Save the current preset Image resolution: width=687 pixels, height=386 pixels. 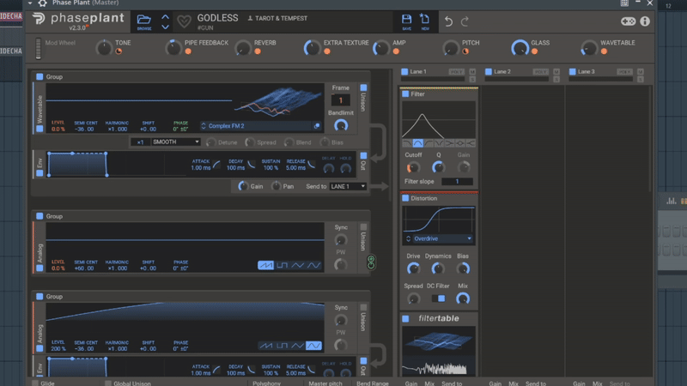tap(406, 21)
